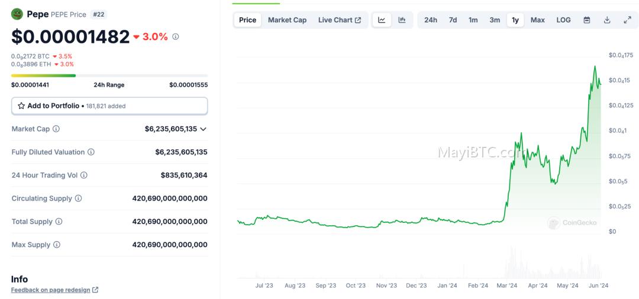
Task: Open the Circulating Supply info icon
Action: click(x=78, y=198)
